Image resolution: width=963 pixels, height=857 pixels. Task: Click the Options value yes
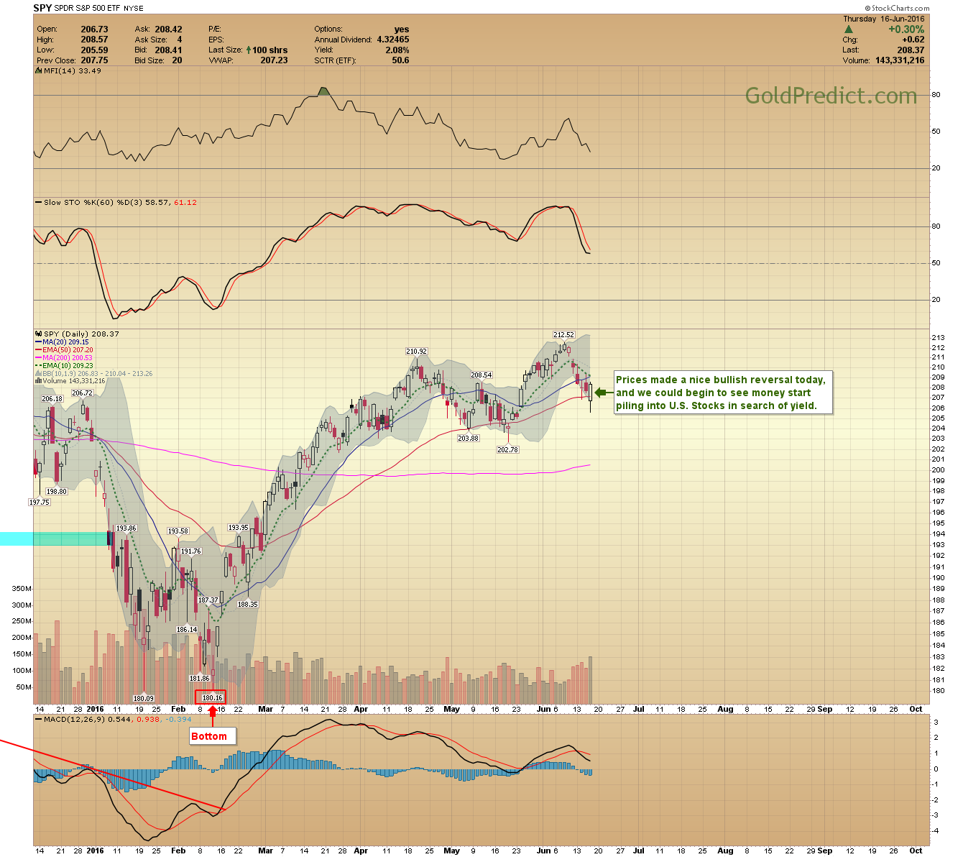pos(402,29)
